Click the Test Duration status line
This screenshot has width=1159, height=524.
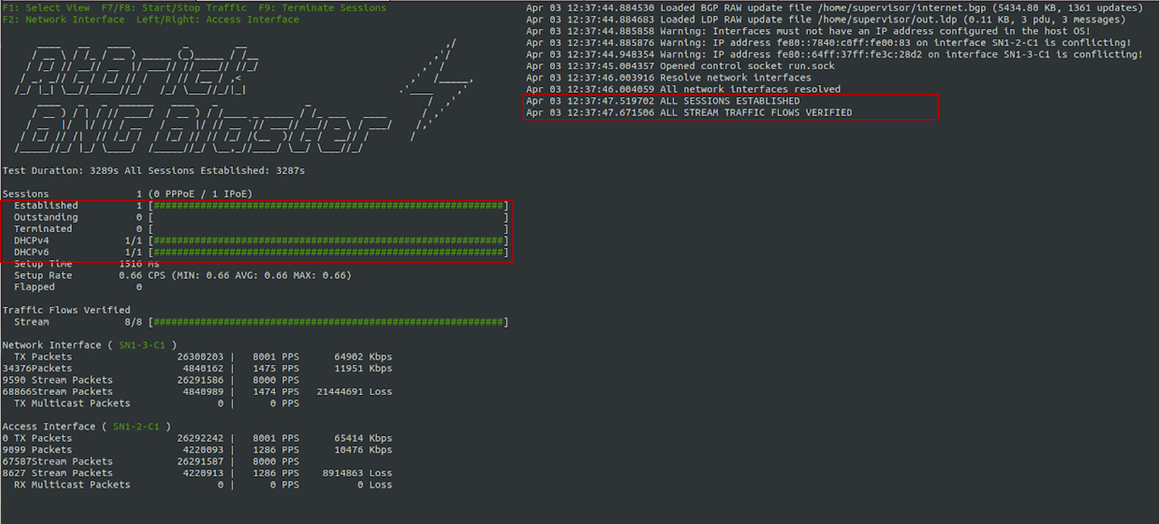pyautogui.click(x=153, y=171)
